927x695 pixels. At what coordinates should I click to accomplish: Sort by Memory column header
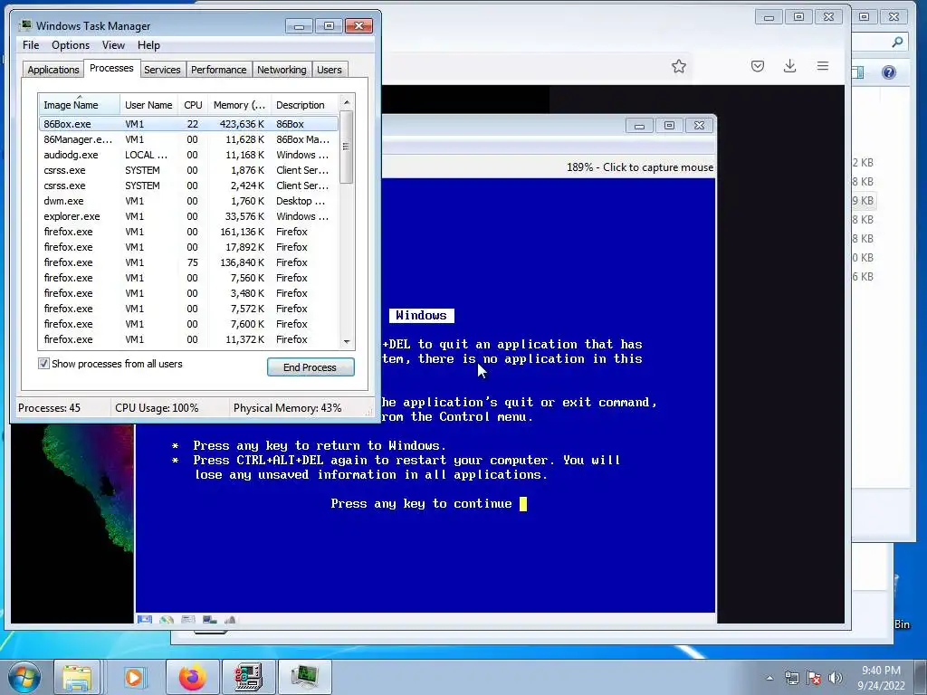[x=239, y=105]
